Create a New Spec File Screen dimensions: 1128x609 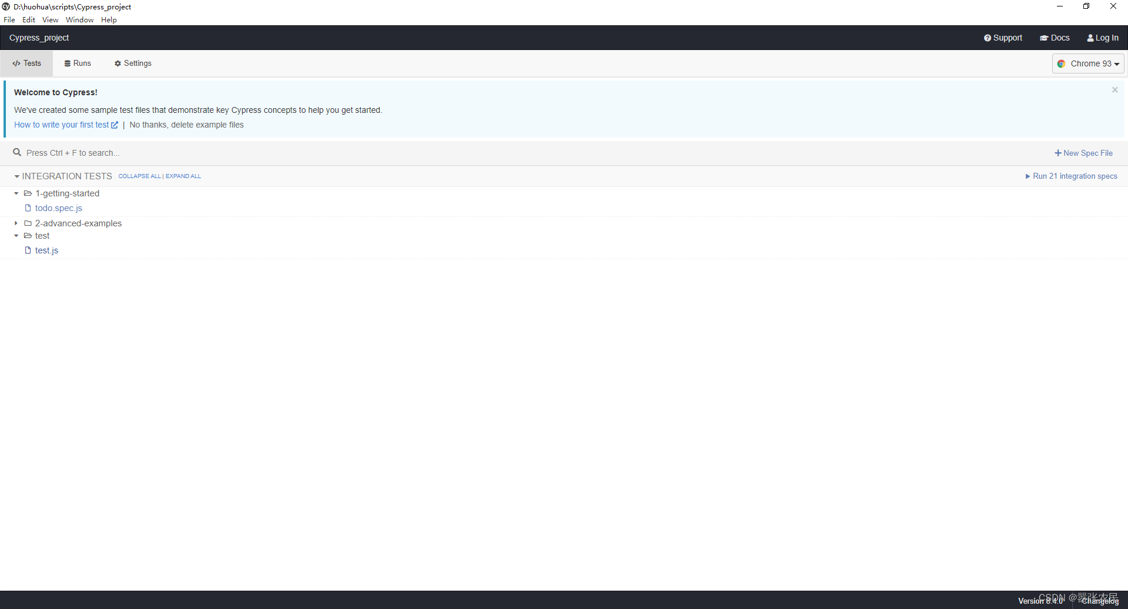pyautogui.click(x=1083, y=153)
